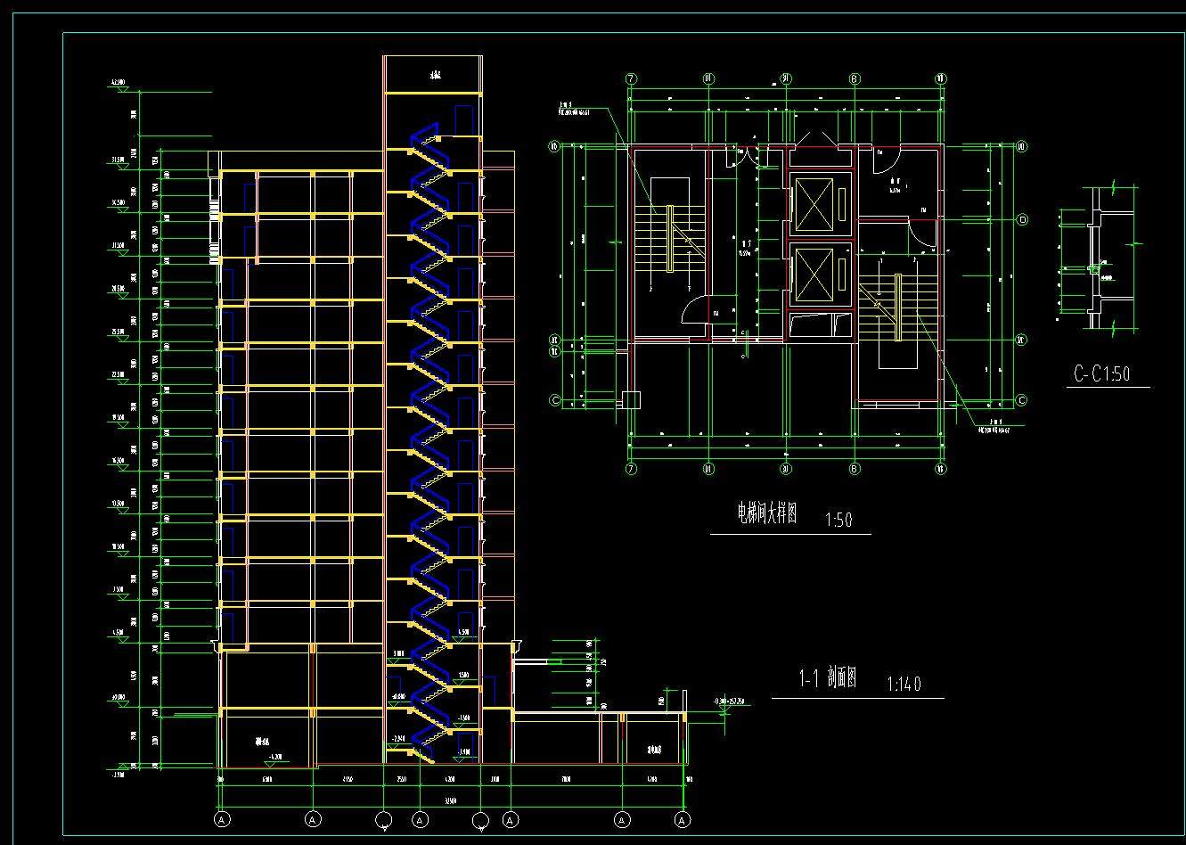Click grid bubble 7 above the plan
Image resolution: width=1186 pixels, height=845 pixels.
(x=631, y=78)
